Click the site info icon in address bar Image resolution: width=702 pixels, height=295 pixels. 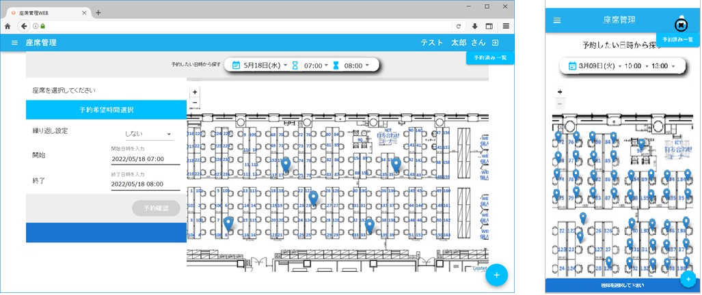click(x=36, y=26)
